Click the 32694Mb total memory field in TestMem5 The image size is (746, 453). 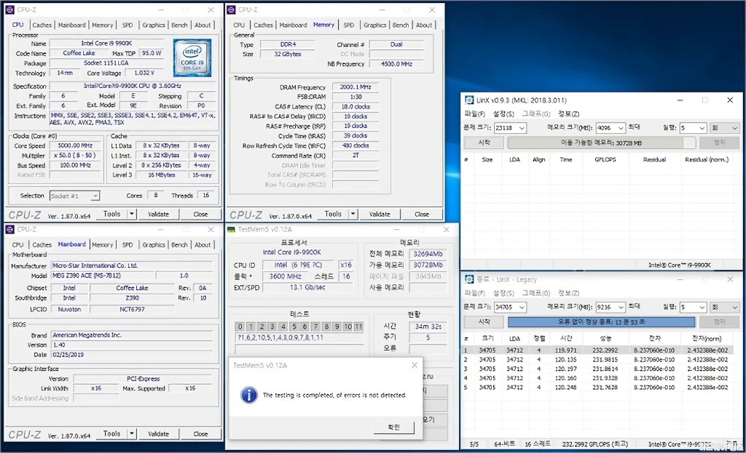pos(428,254)
